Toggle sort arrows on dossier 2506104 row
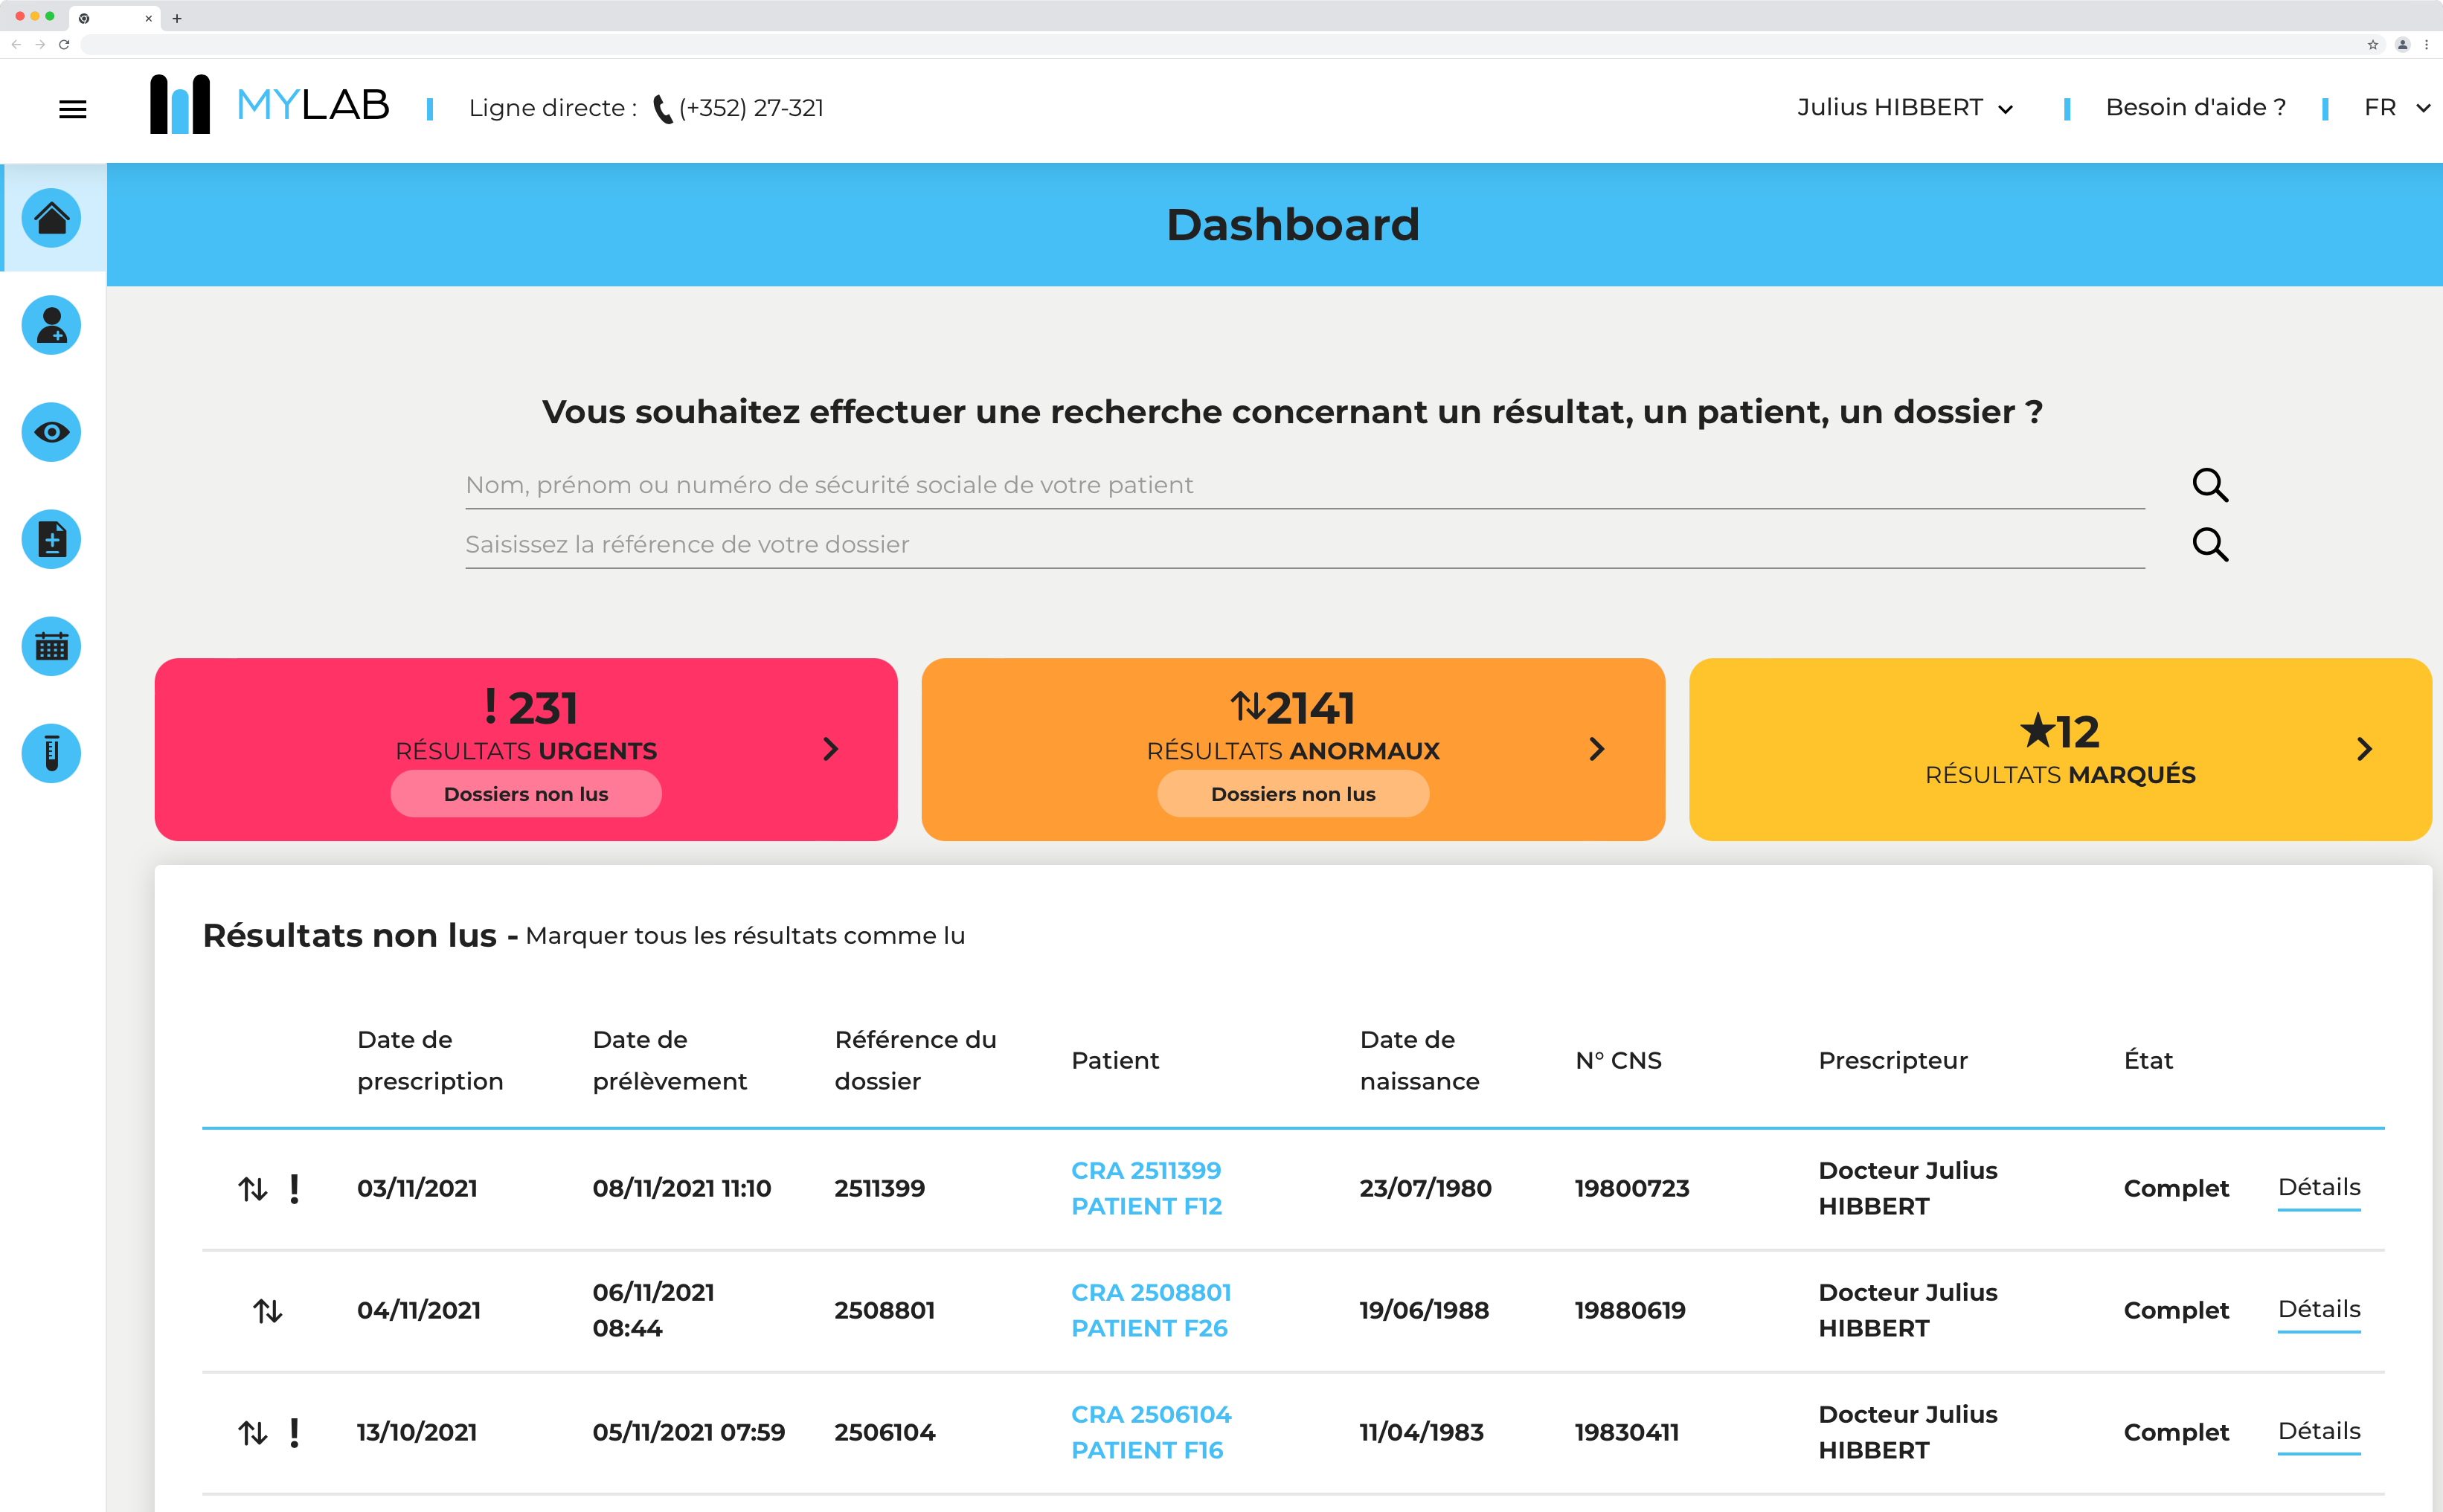Image resolution: width=2443 pixels, height=1512 pixels. click(252, 1432)
